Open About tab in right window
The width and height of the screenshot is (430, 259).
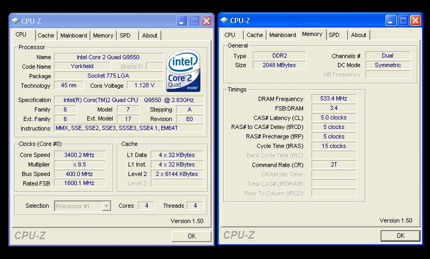(359, 35)
